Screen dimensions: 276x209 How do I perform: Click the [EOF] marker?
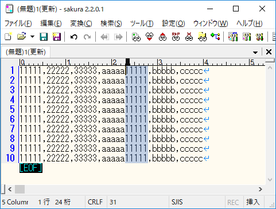click(x=31, y=168)
